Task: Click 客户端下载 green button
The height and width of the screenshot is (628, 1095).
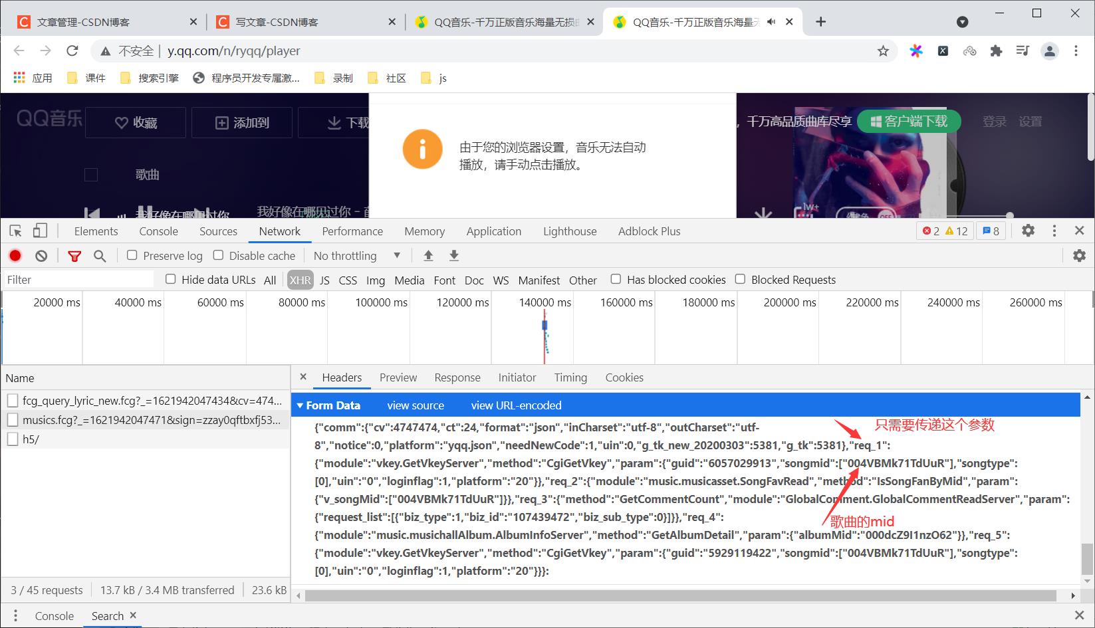Action: (909, 121)
